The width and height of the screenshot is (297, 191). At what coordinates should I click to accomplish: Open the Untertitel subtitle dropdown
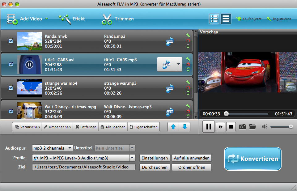(x=115, y=148)
